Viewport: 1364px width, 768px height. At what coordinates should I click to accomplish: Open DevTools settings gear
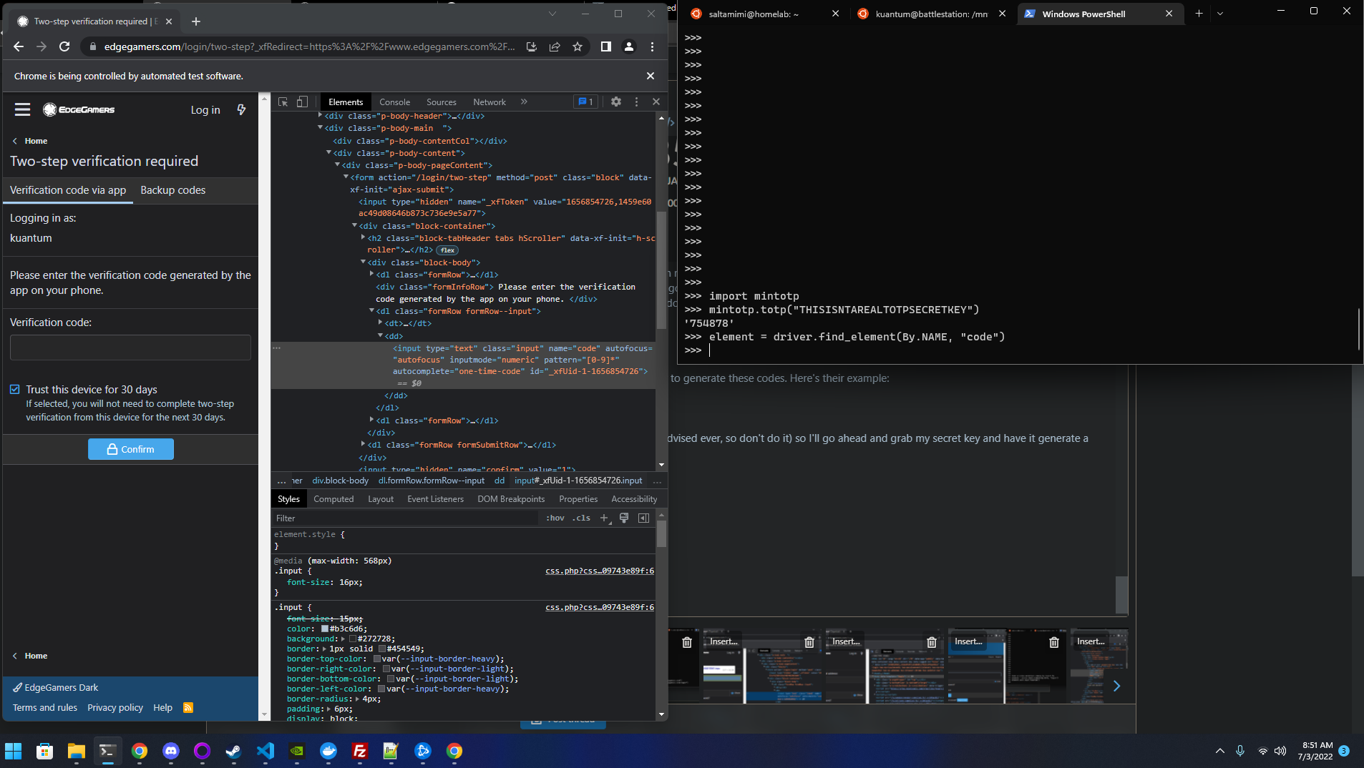click(616, 102)
